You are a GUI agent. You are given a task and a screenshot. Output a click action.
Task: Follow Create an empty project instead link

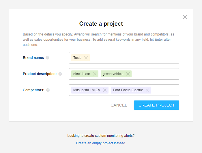pos(101,143)
